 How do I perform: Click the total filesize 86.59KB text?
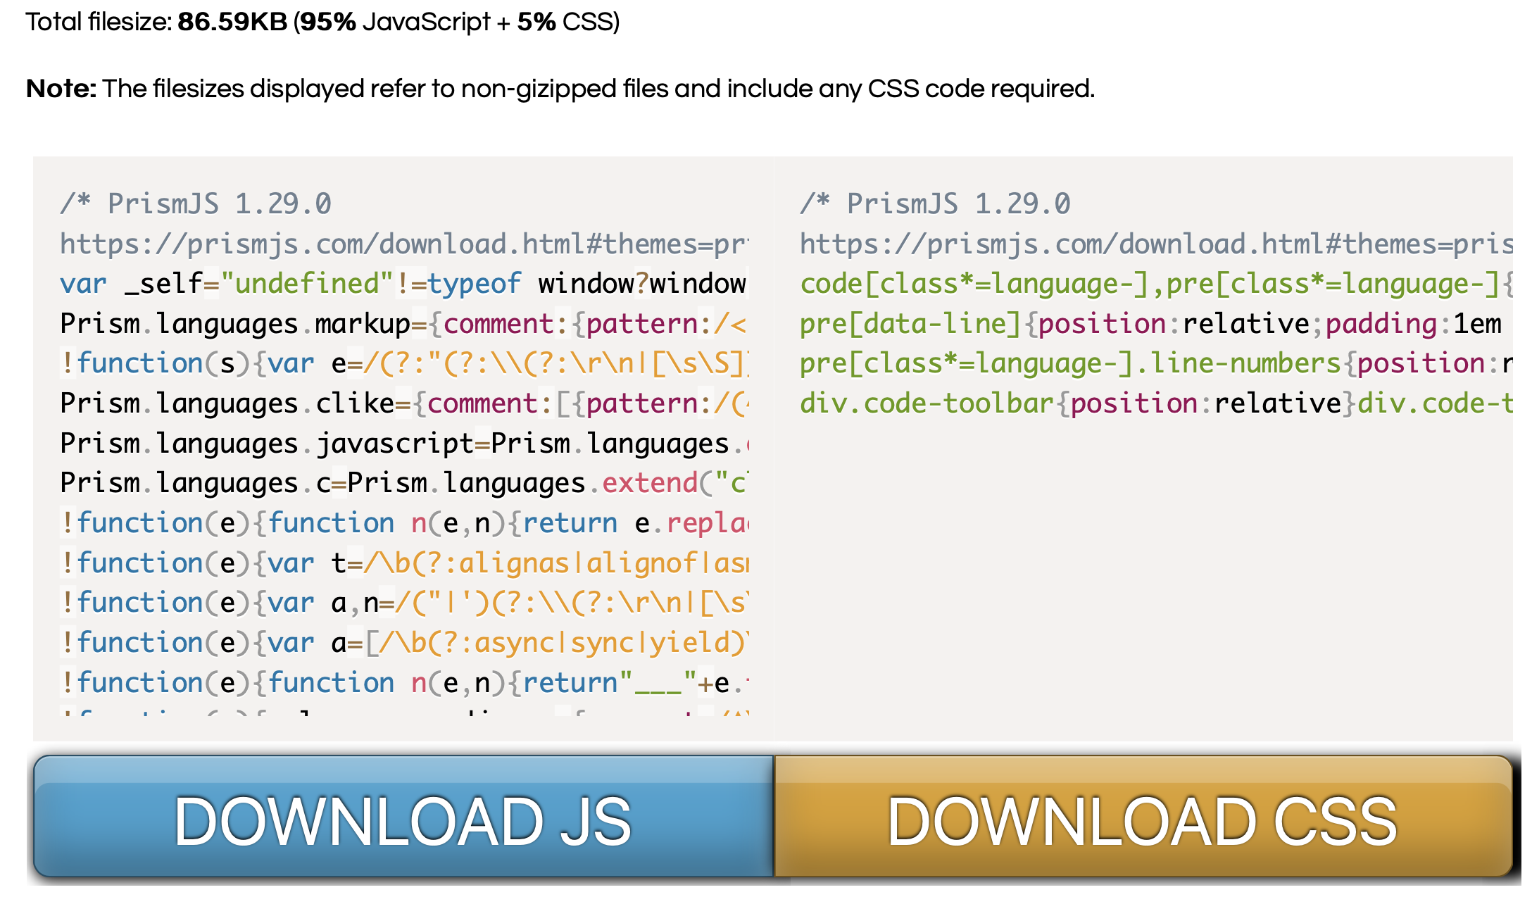tap(232, 22)
